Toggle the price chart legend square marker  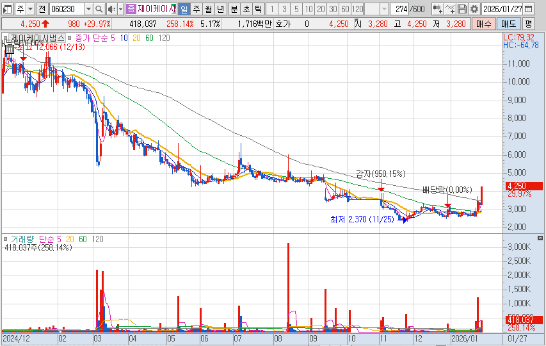[x=5, y=37]
